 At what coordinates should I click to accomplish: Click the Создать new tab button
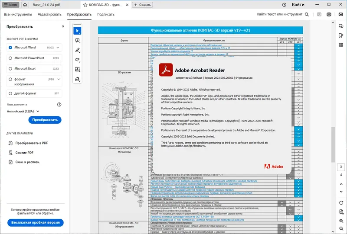coord(142,5)
